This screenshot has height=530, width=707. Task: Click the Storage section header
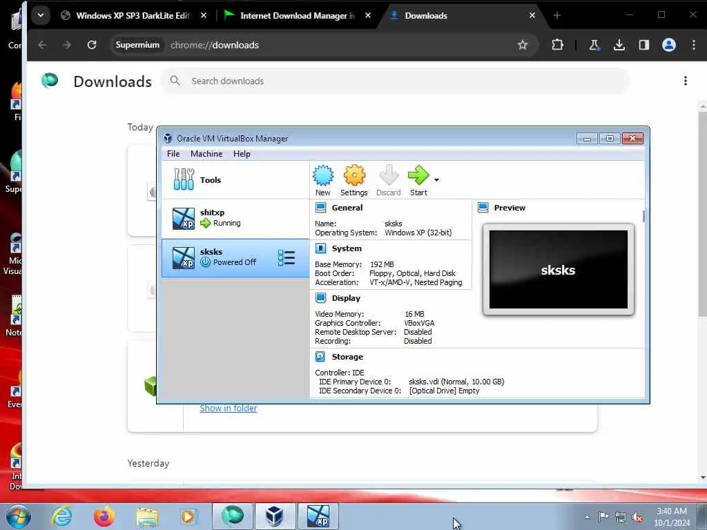click(347, 357)
